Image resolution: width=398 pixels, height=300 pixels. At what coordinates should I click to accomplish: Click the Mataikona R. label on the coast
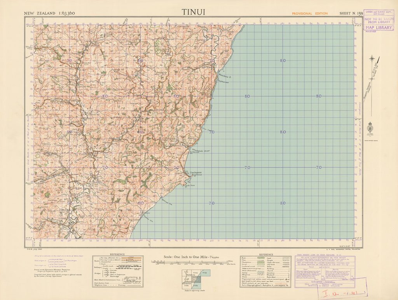pyautogui.click(x=225, y=77)
